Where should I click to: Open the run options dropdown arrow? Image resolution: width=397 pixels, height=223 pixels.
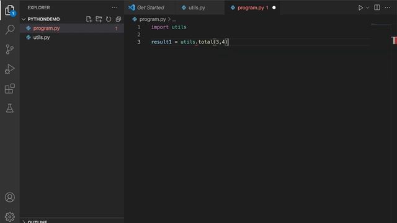click(x=367, y=8)
